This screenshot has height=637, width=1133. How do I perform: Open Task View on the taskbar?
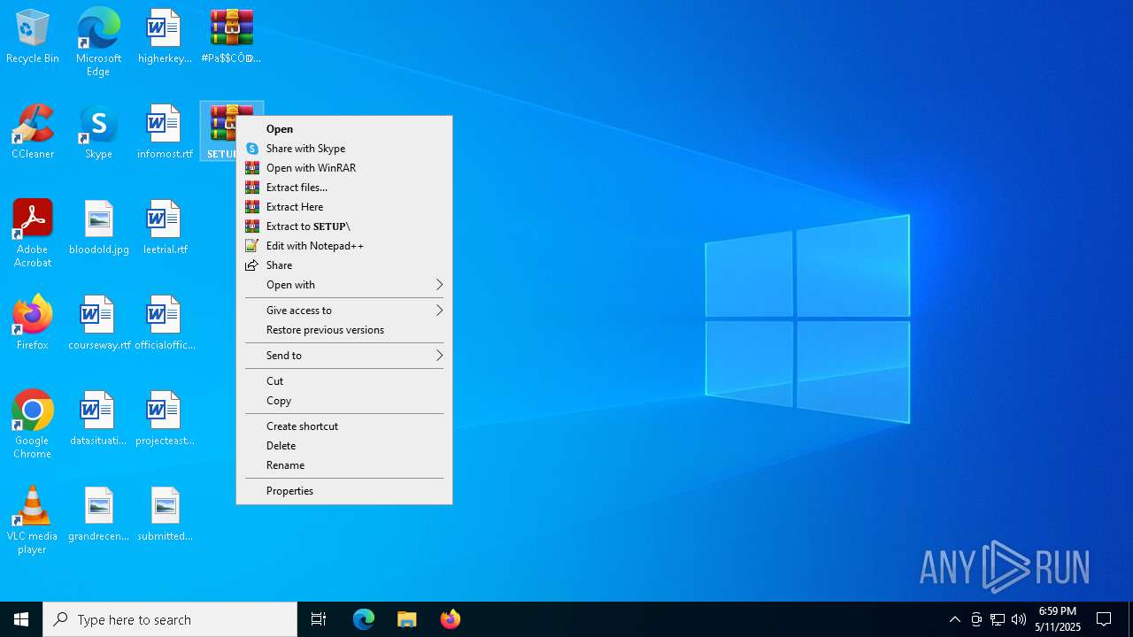pos(319,619)
